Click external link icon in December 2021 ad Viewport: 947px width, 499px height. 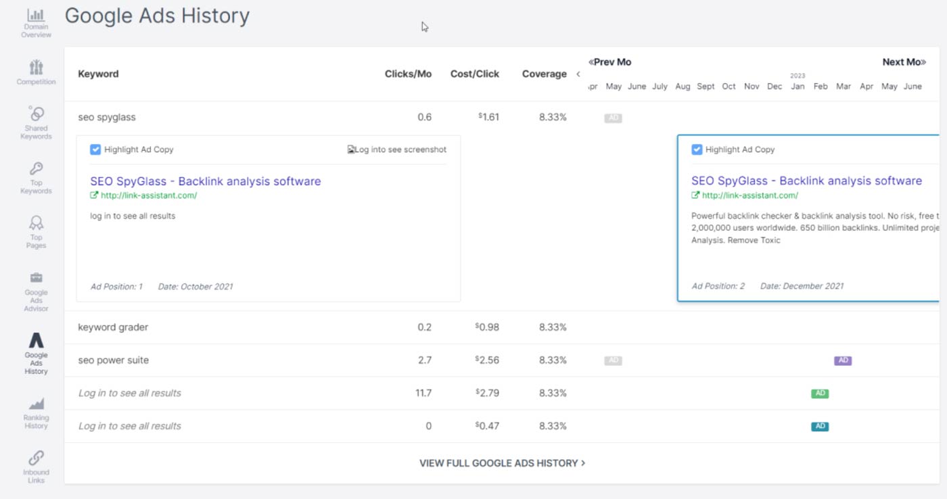(695, 195)
